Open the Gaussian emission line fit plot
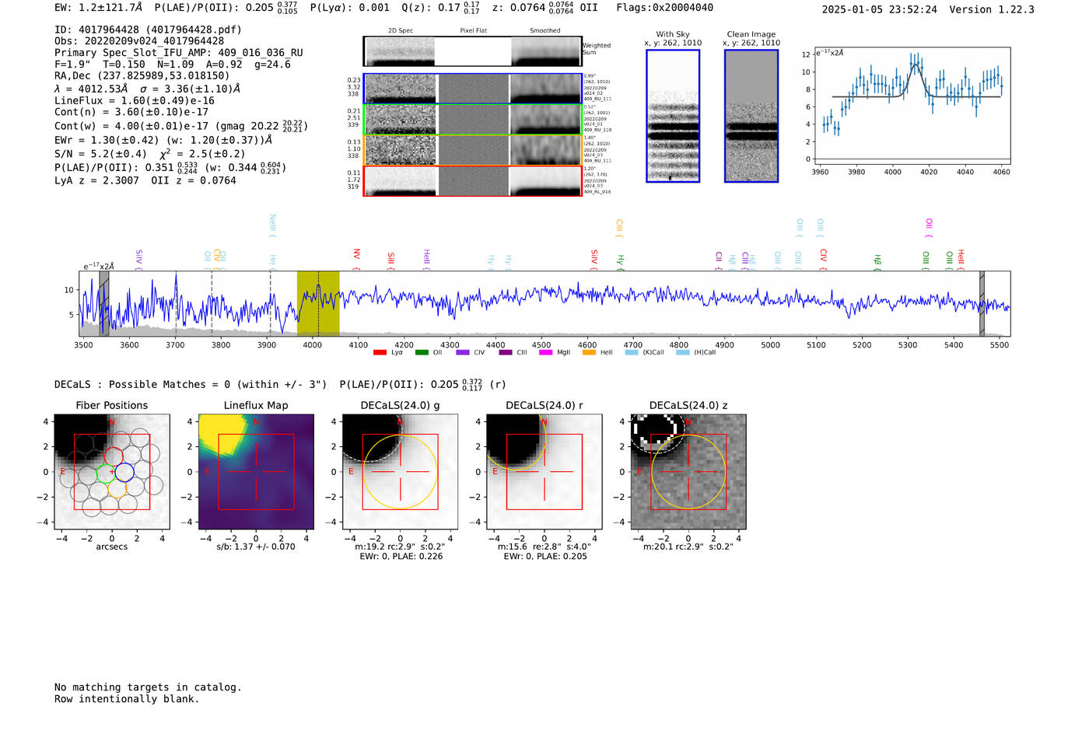The width and height of the screenshot is (1089, 741). coord(911,106)
